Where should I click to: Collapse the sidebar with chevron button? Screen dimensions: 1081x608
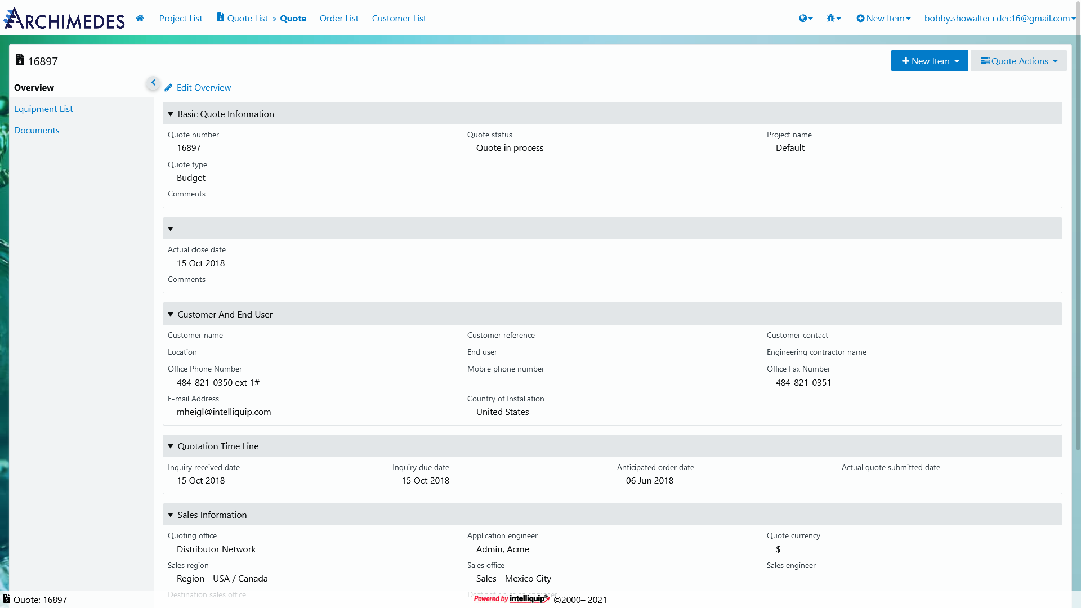coord(153,83)
